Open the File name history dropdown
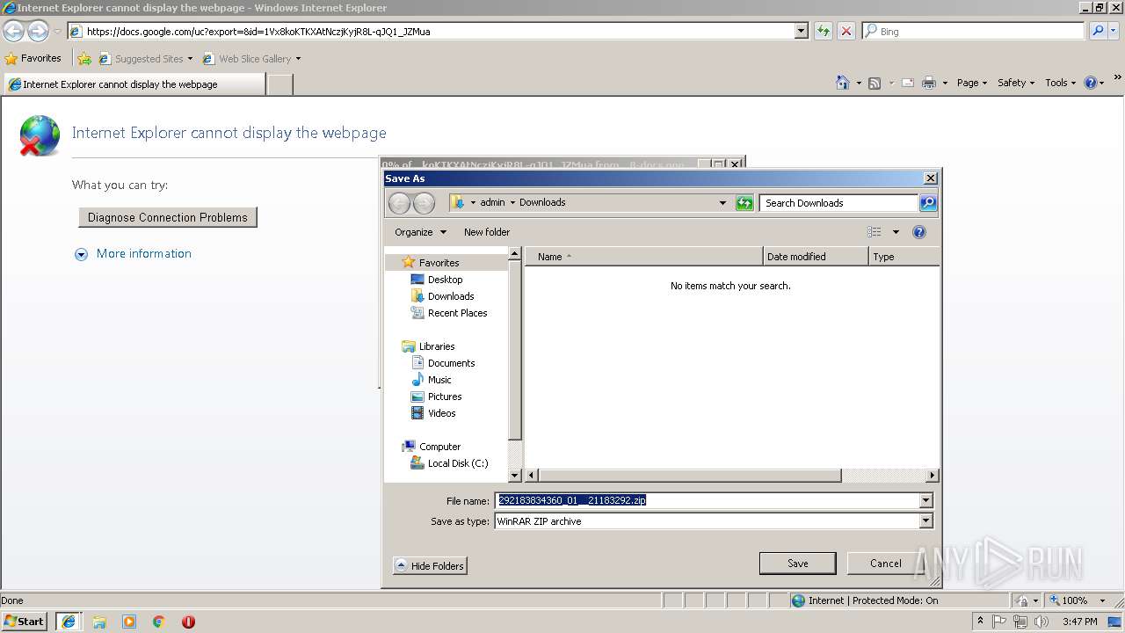 [x=925, y=500]
